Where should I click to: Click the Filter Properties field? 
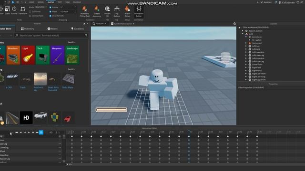pos(271,87)
